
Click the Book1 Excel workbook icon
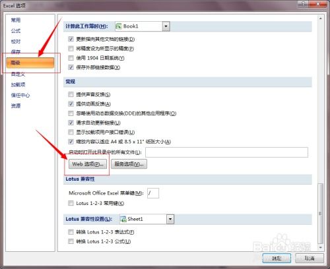click(x=119, y=26)
